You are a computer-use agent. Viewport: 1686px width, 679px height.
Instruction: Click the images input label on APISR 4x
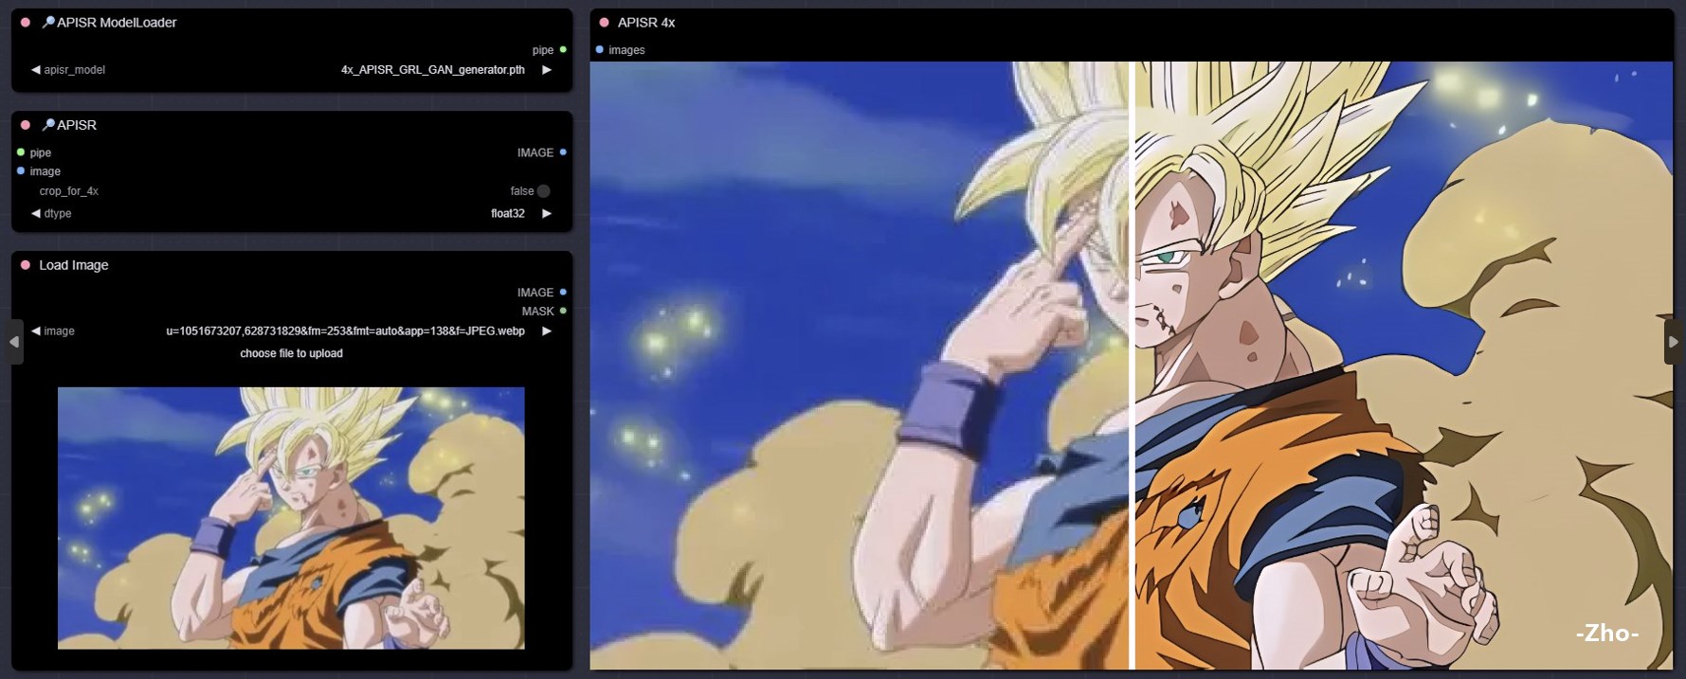click(x=626, y=50)
